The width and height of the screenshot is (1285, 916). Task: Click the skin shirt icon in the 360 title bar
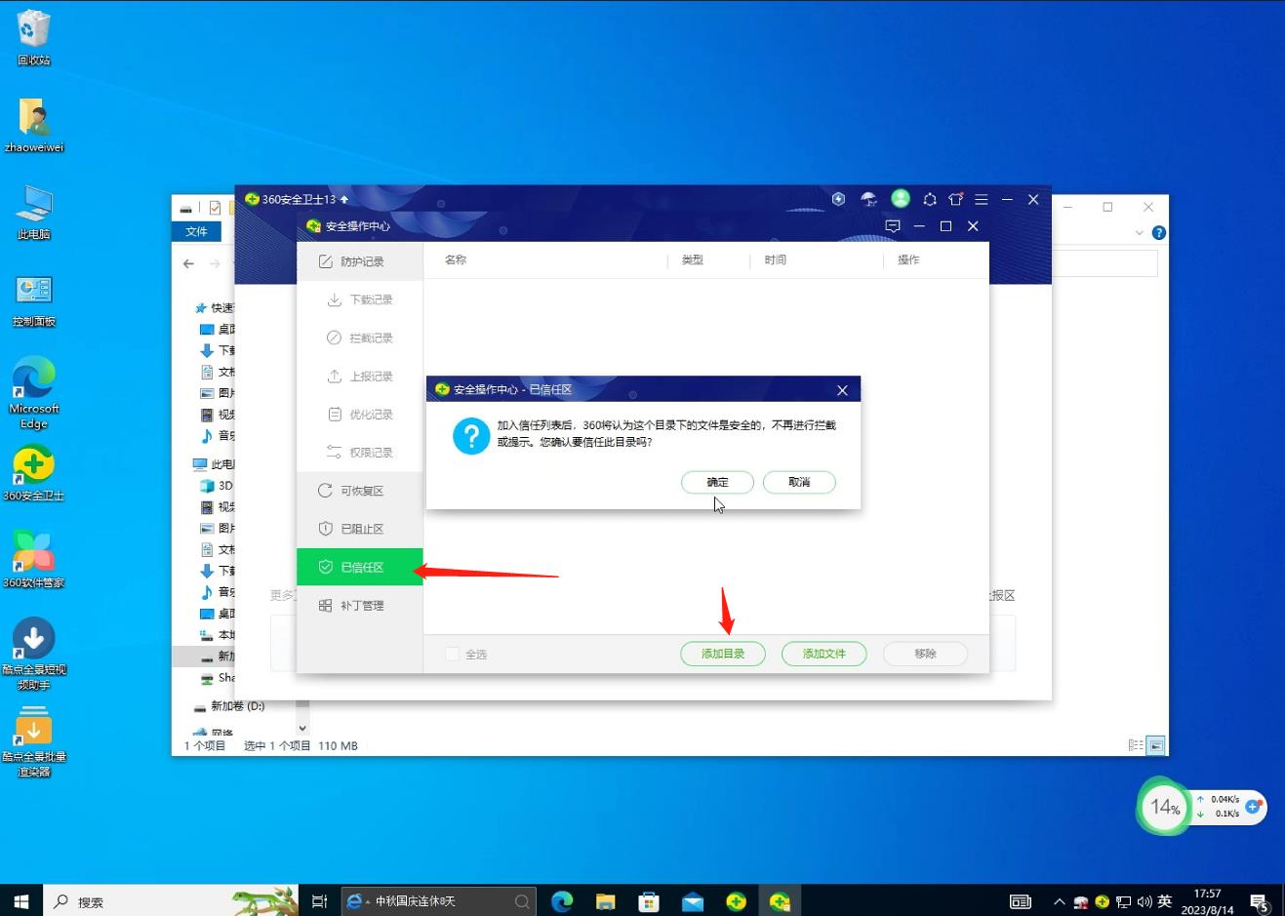(x=956, y=199)
